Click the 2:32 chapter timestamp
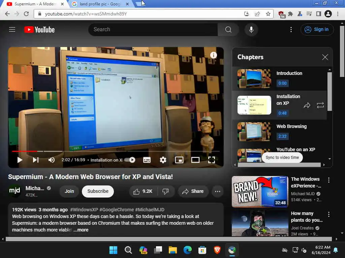Viewport: 345px width, 258px height. 282,136
